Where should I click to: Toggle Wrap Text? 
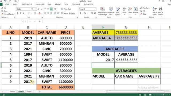(x=66, y=9)
